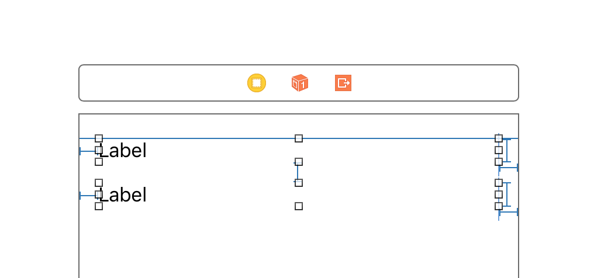594x278 pixels.
Task: Click the orange Exit icon in scene dock
Action: (343, 83)
